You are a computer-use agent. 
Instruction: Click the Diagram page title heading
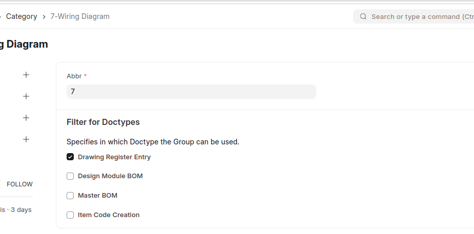click(x=25, y=45)
